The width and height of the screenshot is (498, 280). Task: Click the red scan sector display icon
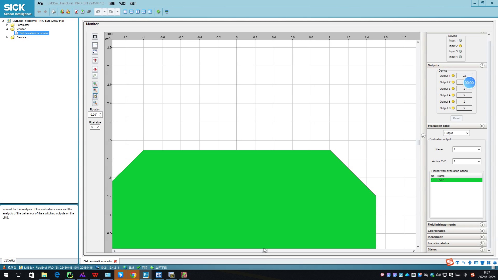click(95, 60)
